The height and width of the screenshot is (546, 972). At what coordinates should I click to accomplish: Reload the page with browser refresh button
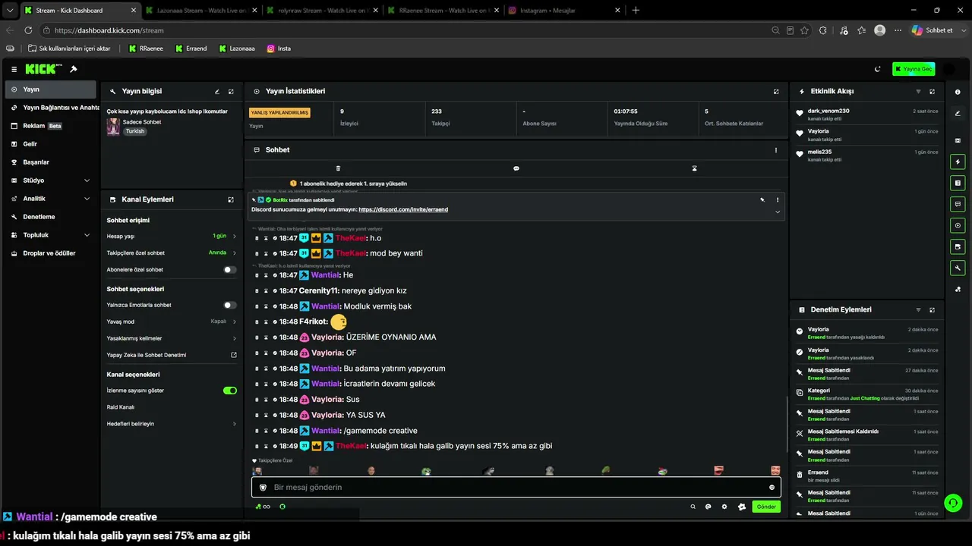coord(28,30)
